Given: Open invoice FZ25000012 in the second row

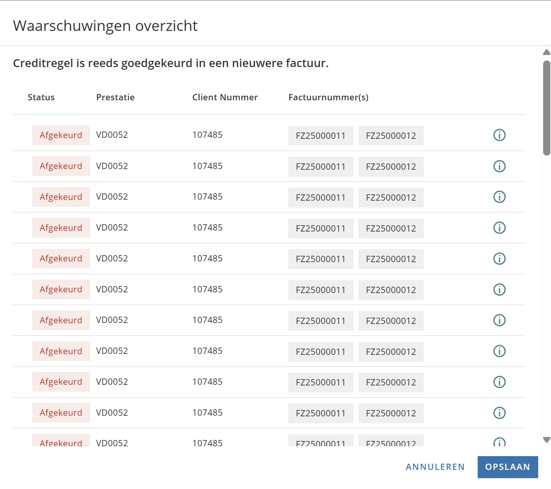Looking at the screenshot, I should 391,167.
